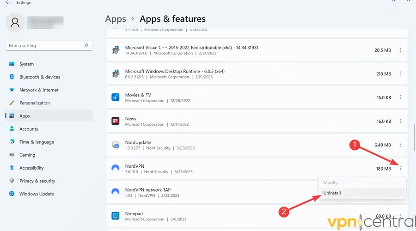
Task: Click the News app icon
Action: tap(116, 121)
